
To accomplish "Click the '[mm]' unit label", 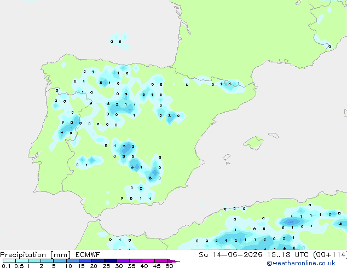I will tap(60, 255).
